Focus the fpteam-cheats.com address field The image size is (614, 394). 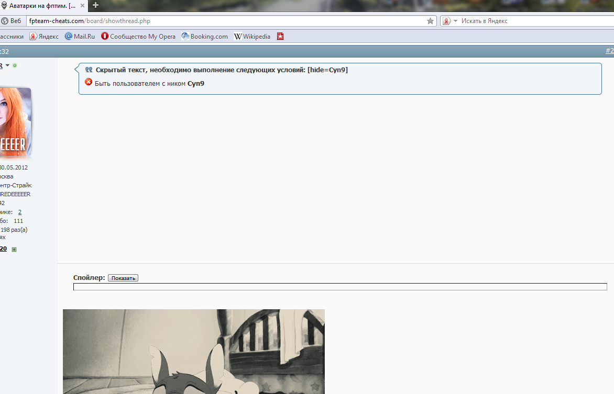[226, 21]
